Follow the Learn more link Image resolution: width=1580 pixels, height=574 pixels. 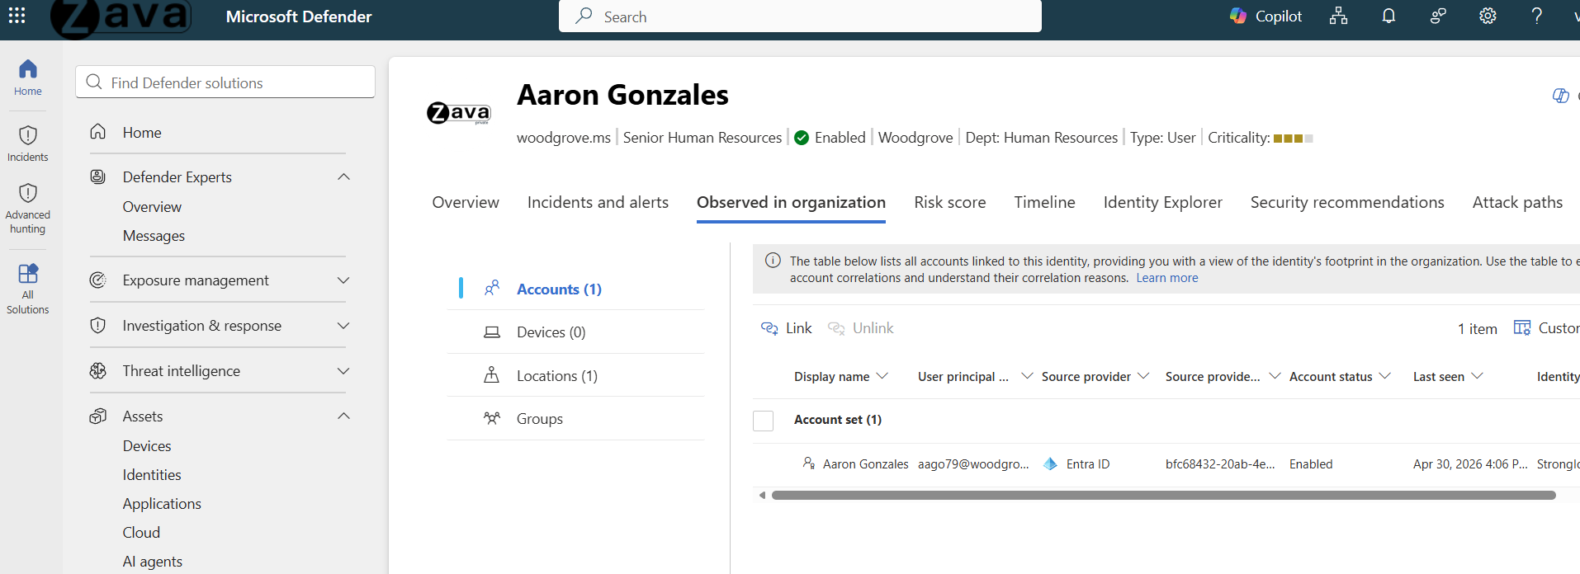point(1166,278)
